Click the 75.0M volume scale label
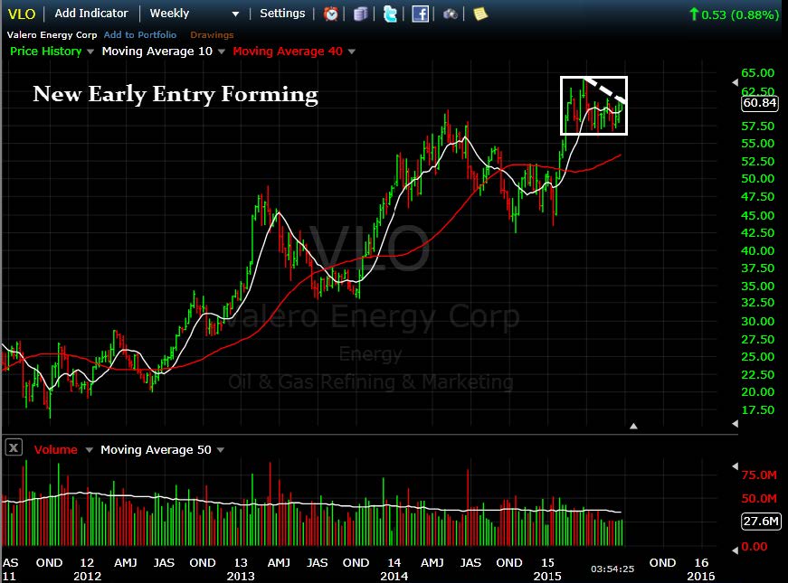Image resolution: width=788 pixels, height=583 pixels. tap(759, 475)
